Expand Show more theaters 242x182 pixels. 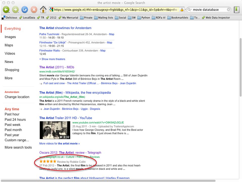(x=52, y=59)
